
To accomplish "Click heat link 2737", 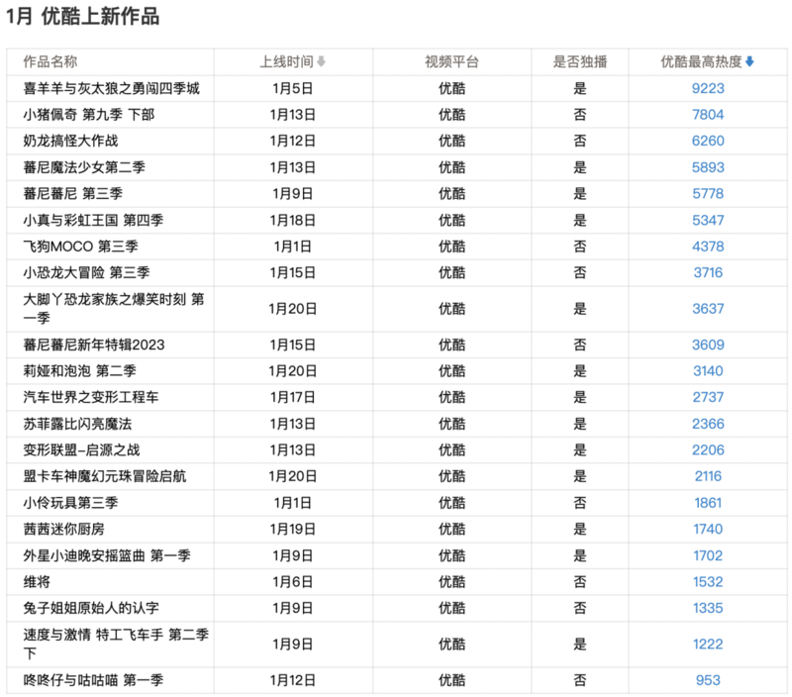I will tap(708, 397).
